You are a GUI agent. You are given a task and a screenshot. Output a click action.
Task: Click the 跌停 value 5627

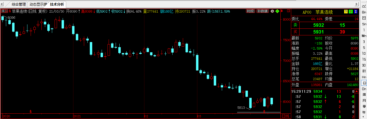[354, 74]
